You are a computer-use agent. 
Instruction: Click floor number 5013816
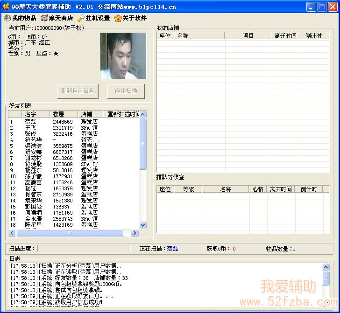(x=63, y=170)
